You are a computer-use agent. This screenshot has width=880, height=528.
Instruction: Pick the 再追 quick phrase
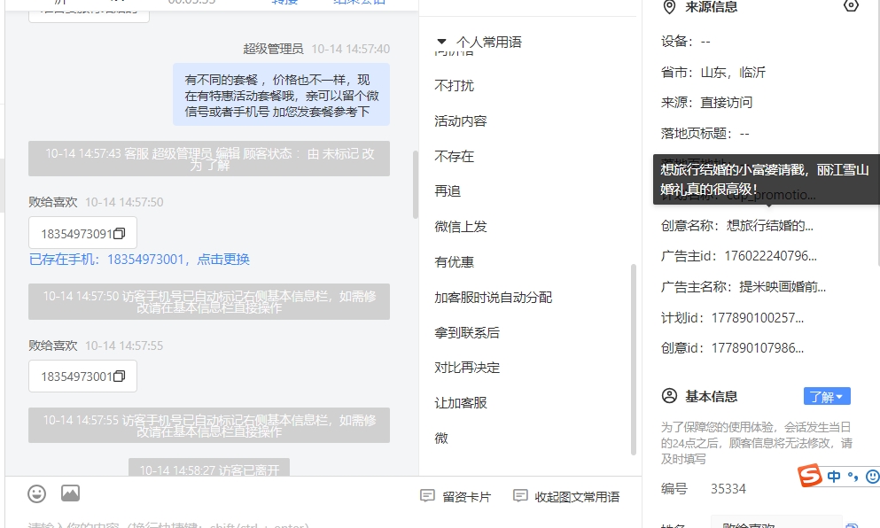448,190
